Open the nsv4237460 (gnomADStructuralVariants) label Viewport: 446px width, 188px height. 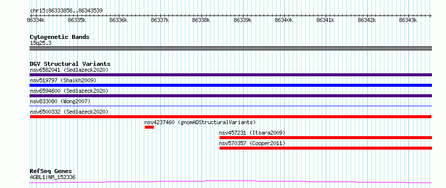point(200,122)
